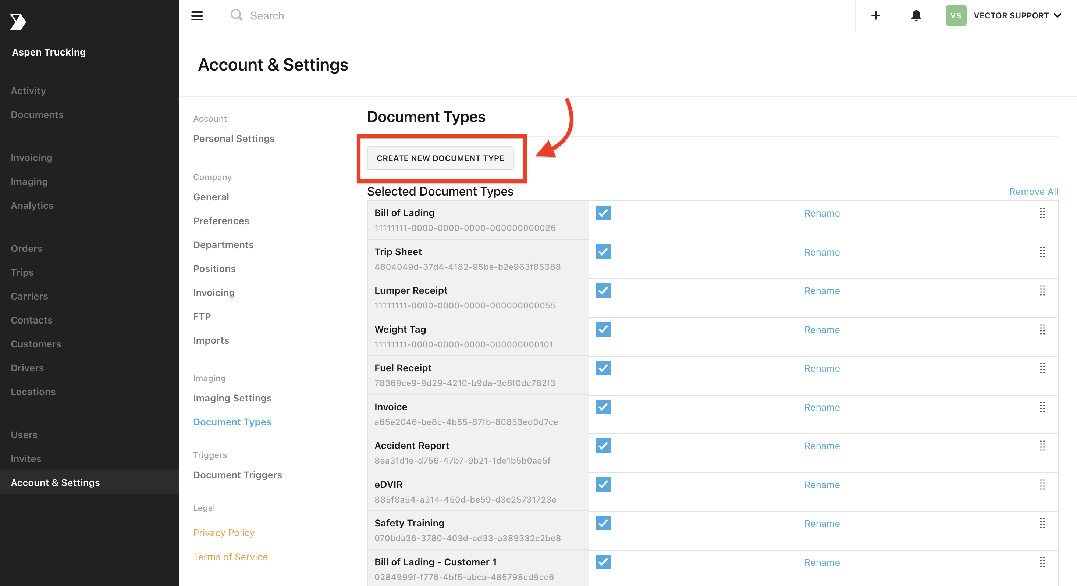1077x586 pixels.
Task: Grab the drag handle for Safety Training
Action: pyautogui.click(x=1042, y=523)
